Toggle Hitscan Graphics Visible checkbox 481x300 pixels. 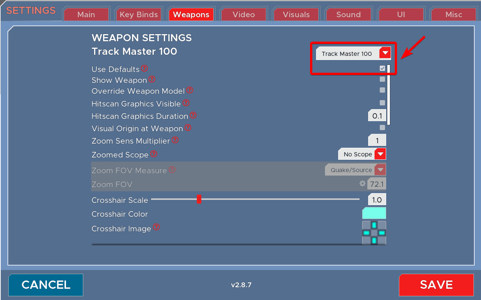pos(382,103)
